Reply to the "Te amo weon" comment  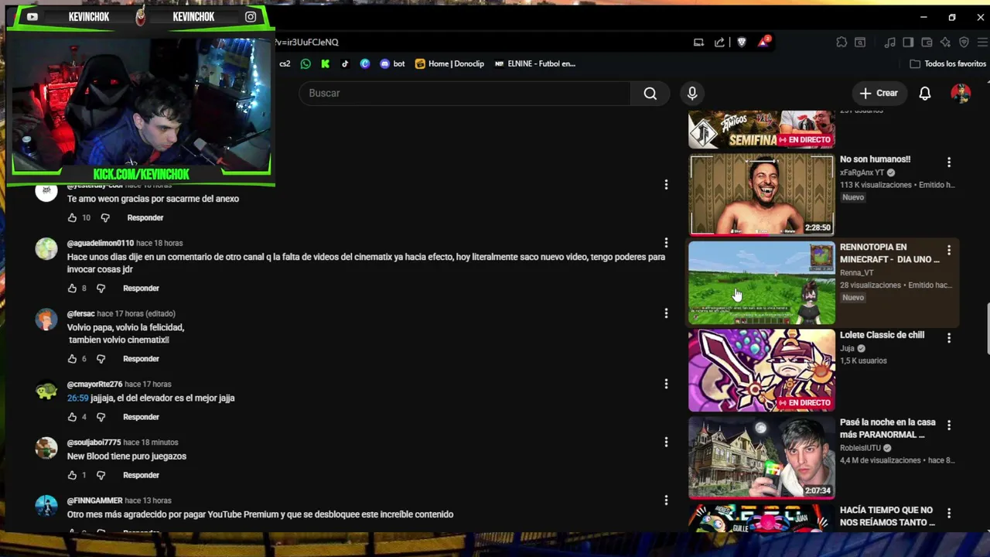[145, 217]
